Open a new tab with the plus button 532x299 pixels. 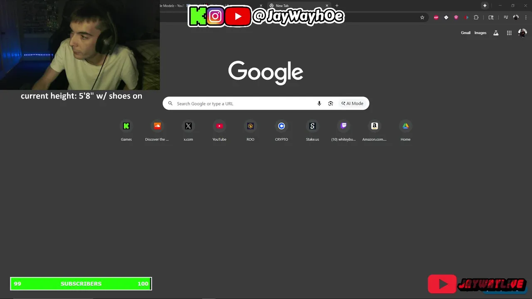[337, 6]
